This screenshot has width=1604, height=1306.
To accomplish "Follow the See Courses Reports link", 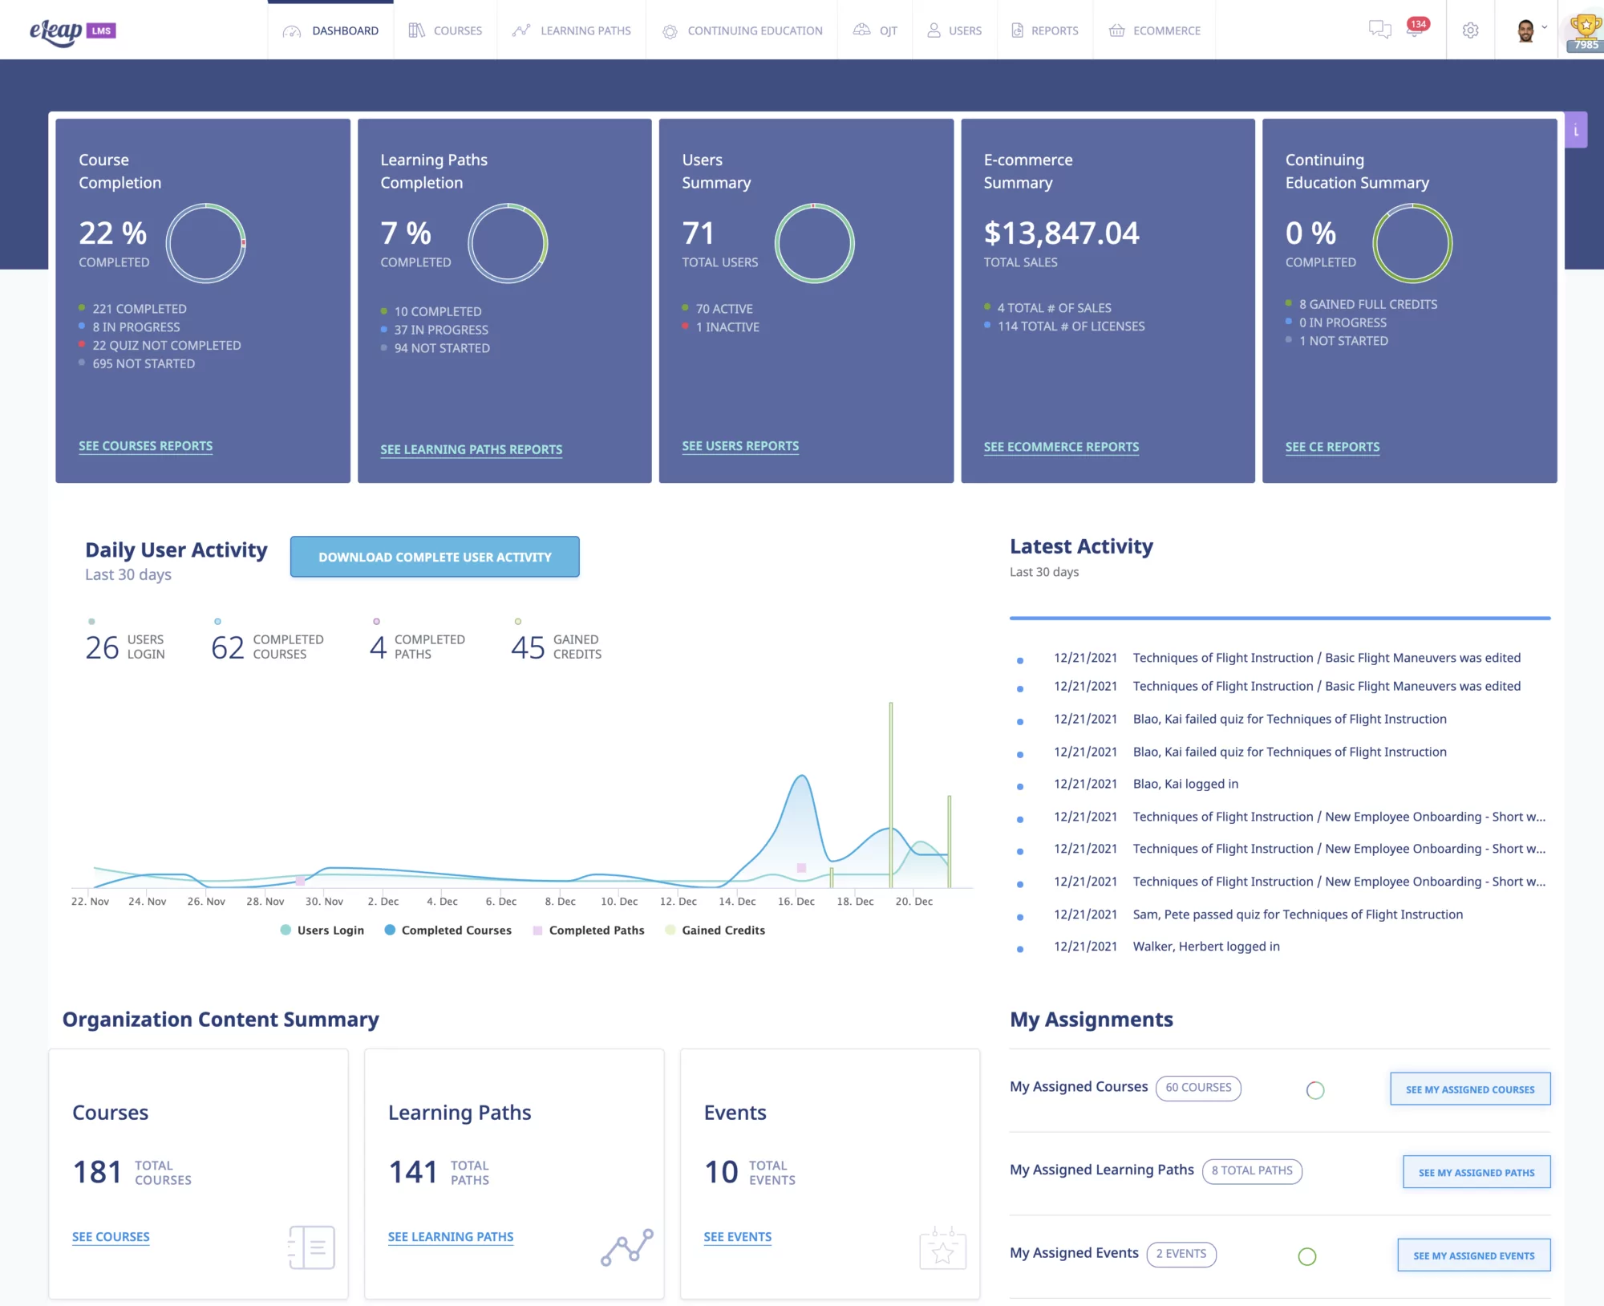I will (146, 446).
